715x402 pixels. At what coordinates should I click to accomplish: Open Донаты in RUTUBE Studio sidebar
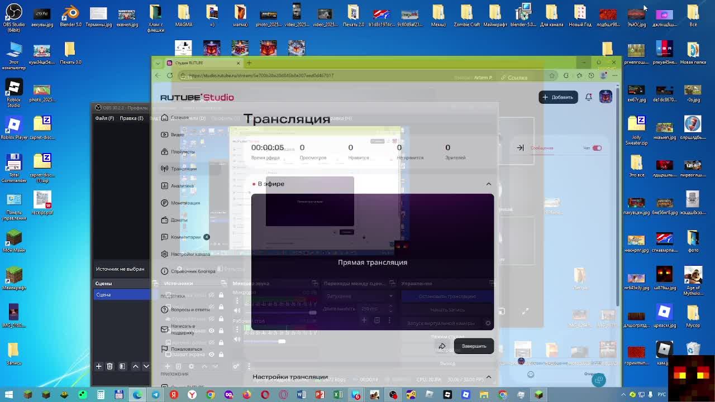pyautogui.click(x=175, y=220)
